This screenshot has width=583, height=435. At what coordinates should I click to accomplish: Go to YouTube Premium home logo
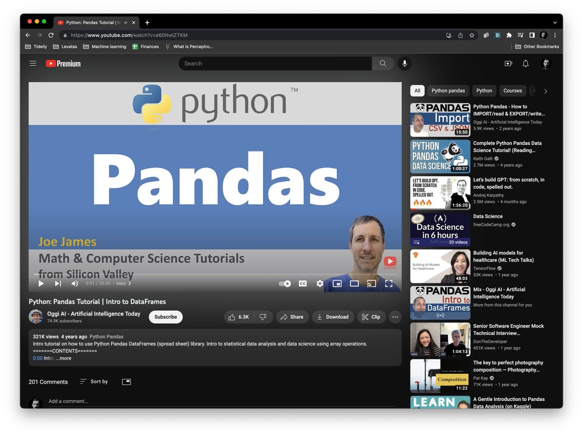pos(63,64)
